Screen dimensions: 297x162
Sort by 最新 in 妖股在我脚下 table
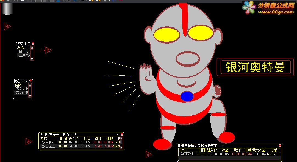(237, 150)
